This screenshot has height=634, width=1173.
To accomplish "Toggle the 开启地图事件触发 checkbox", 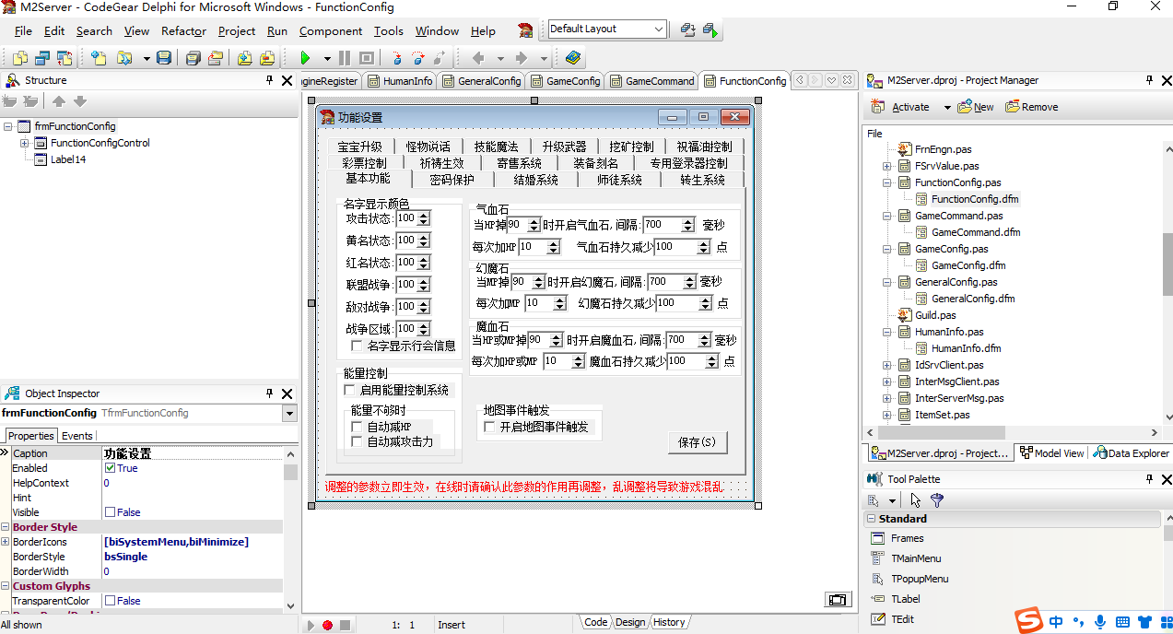I will point(490,428).
